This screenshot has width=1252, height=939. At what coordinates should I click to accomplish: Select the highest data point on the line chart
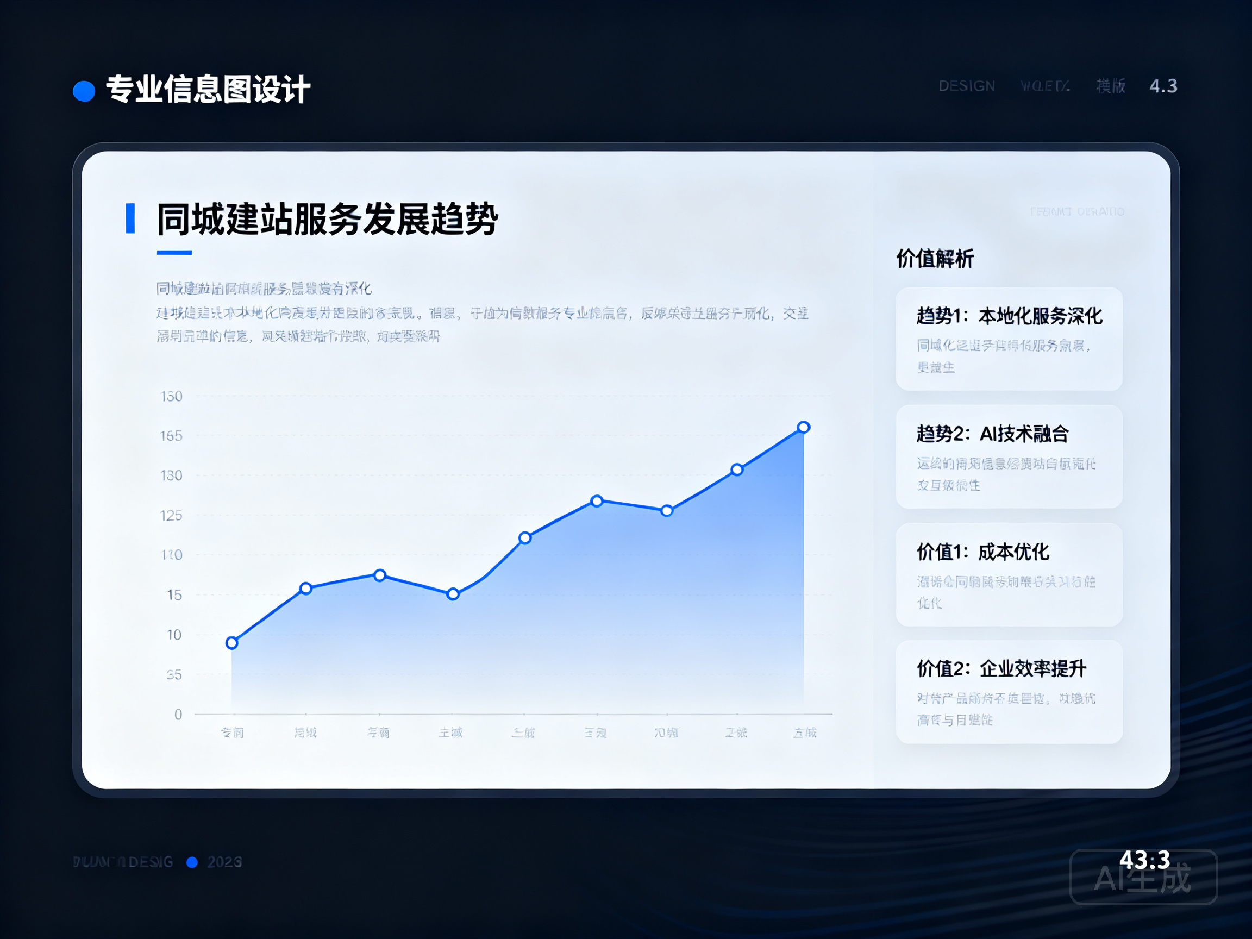(x=803, y=427)
